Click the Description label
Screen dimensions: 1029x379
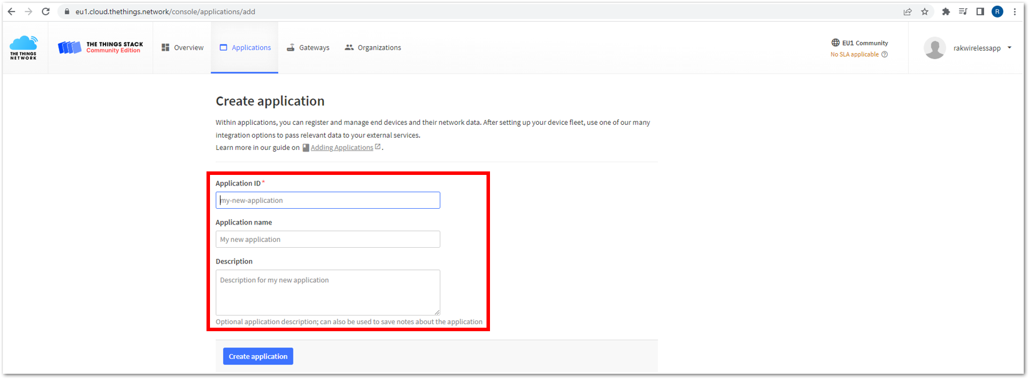[x=234, y=262]
